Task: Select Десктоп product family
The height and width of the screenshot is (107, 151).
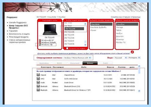Action: (120, 36)
